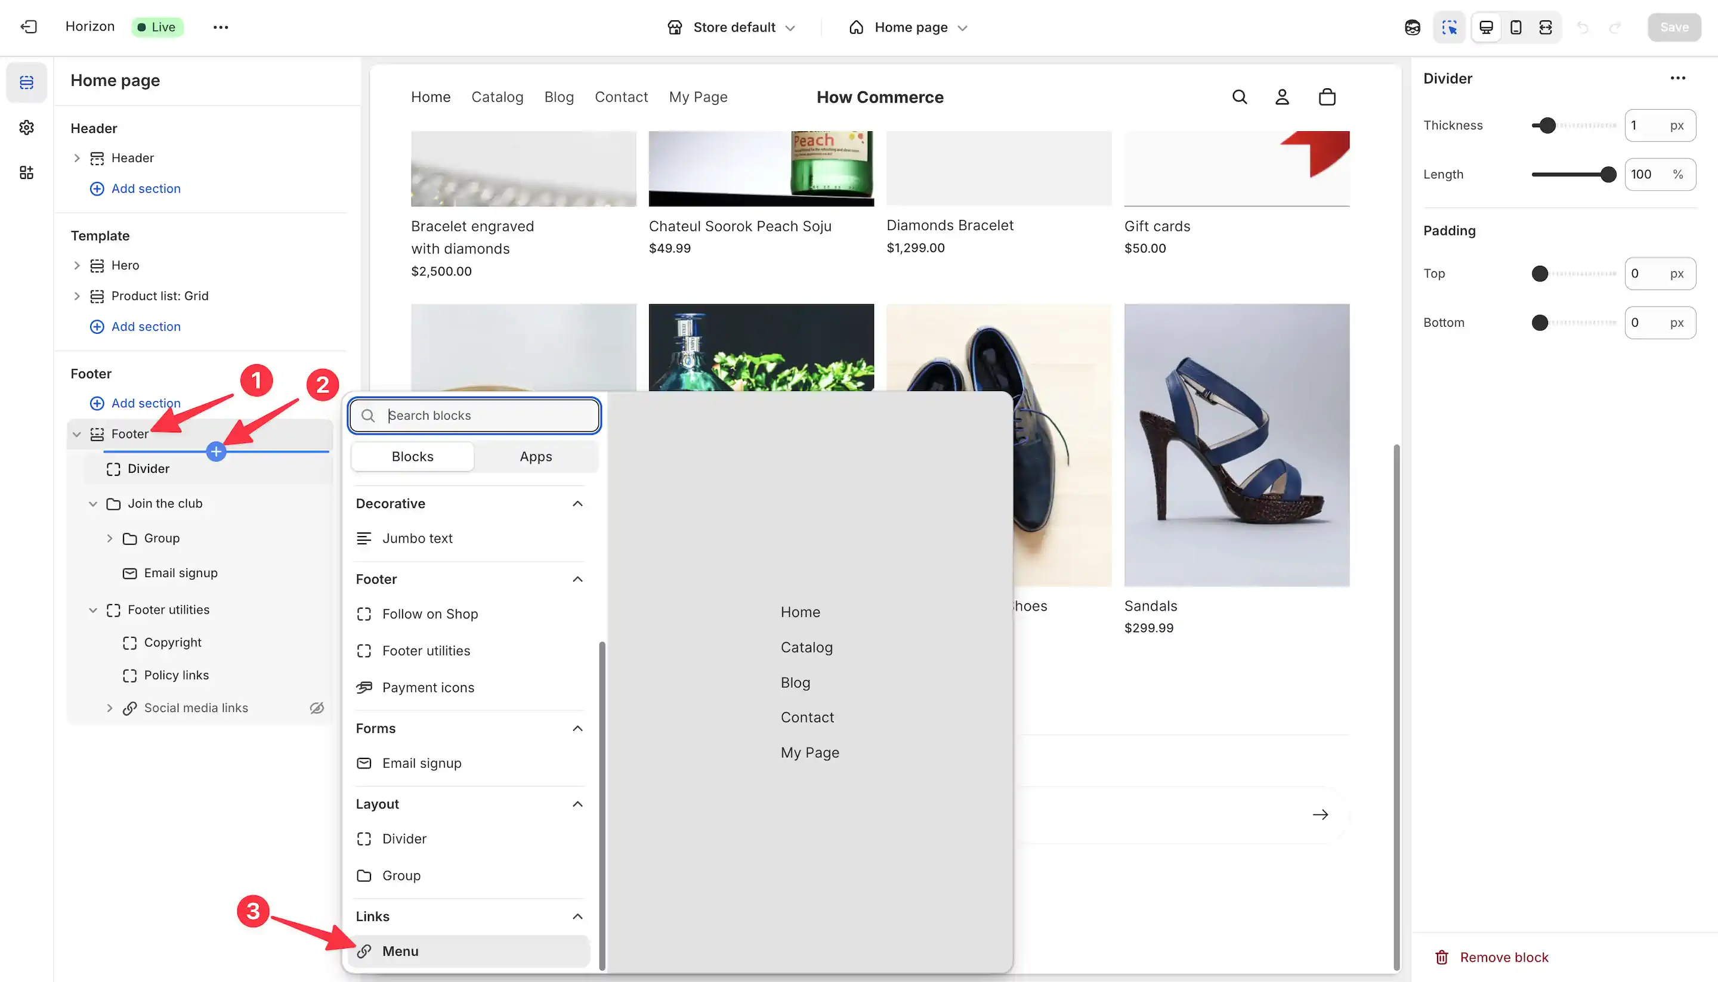Open the Home page template dropdown
This screenshot has height=982, width=1718.
click(x=909, y=27)
